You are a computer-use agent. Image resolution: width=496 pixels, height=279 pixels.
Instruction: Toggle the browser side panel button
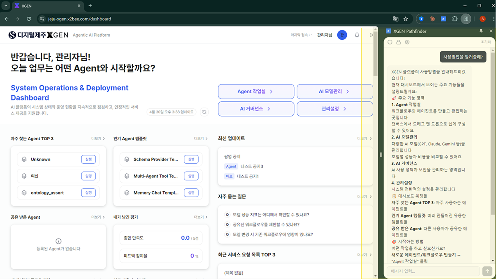coord(466,19)
